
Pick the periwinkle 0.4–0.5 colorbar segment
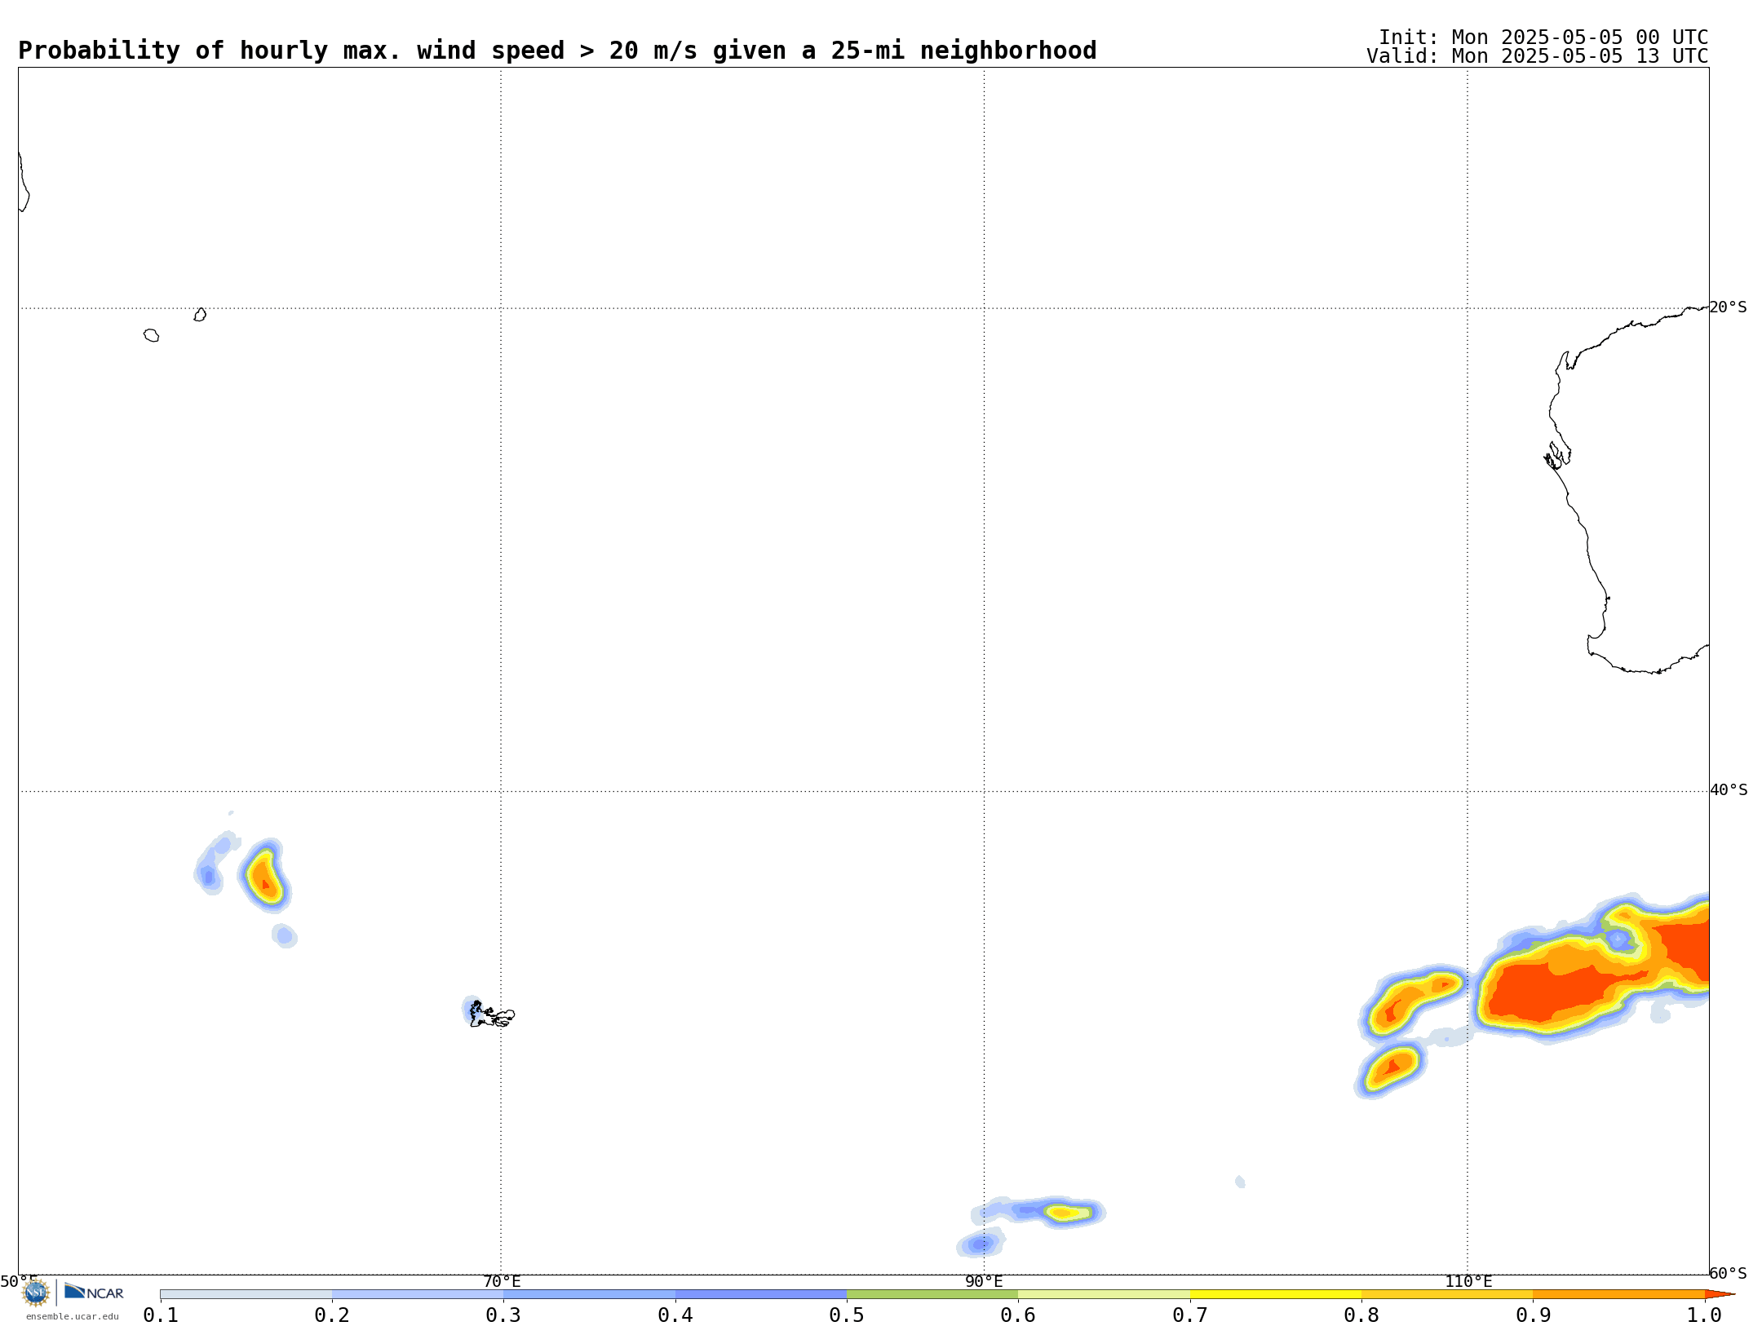point(761,1294)
